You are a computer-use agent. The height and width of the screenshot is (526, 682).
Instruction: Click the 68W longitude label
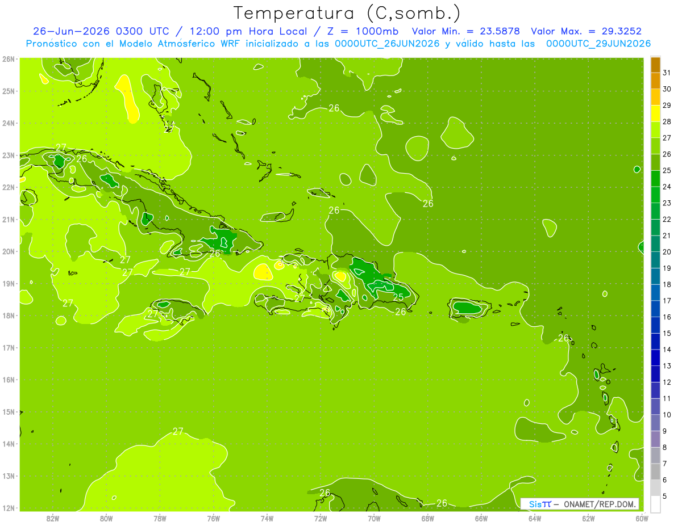pos(428,518)
